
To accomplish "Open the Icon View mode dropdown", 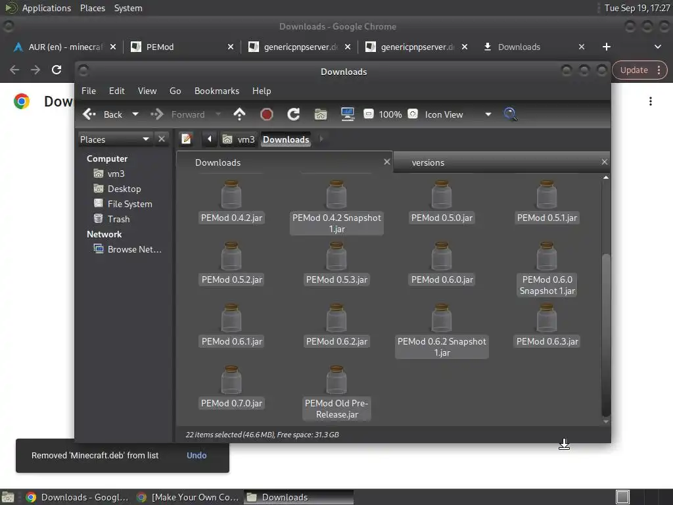I will [457, 114].
